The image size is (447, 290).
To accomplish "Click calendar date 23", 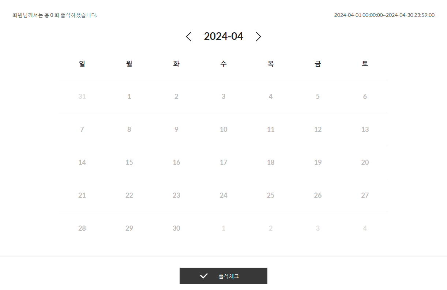I will (x=176, y=196).
